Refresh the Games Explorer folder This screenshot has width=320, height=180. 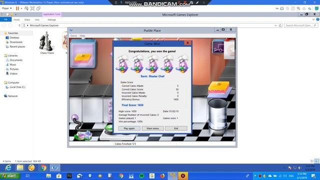tap(280, 25)
